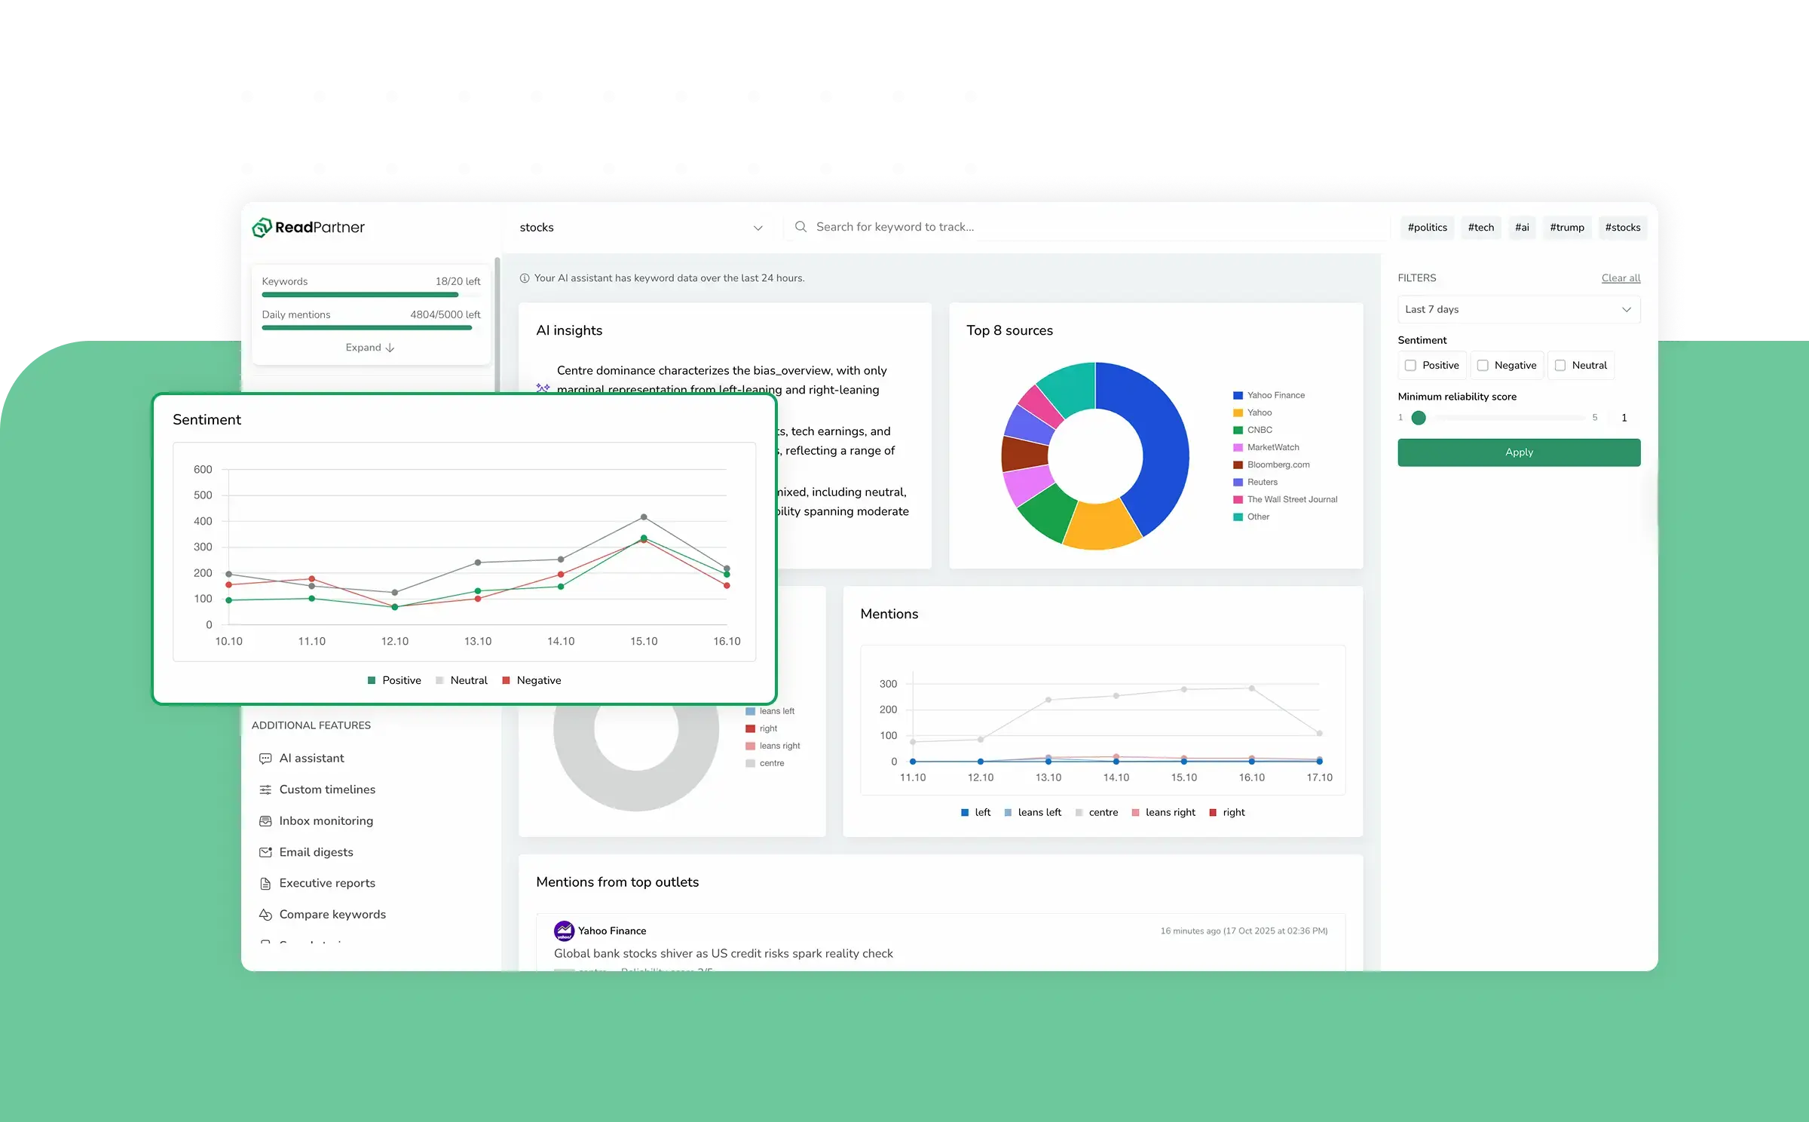
Task: Select the #politics tag
Action: pyautogui.click(x=1427, y=228)
